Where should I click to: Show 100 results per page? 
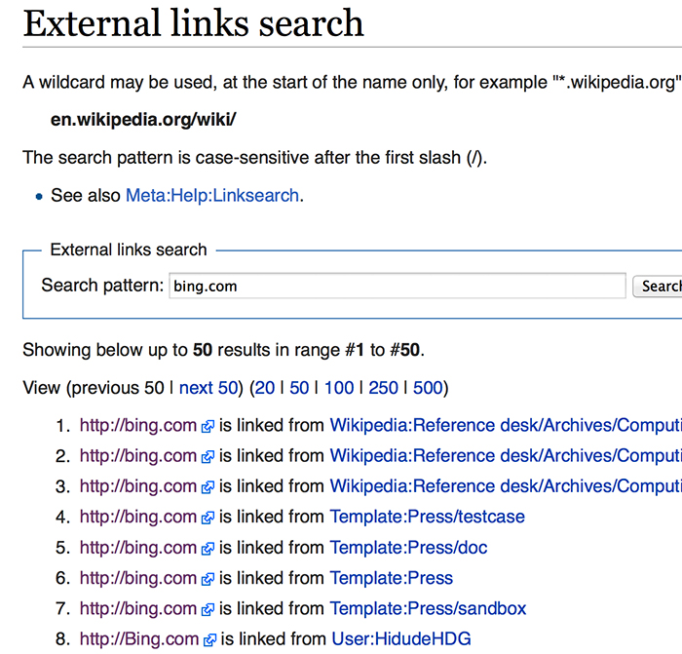pos(339,388)
